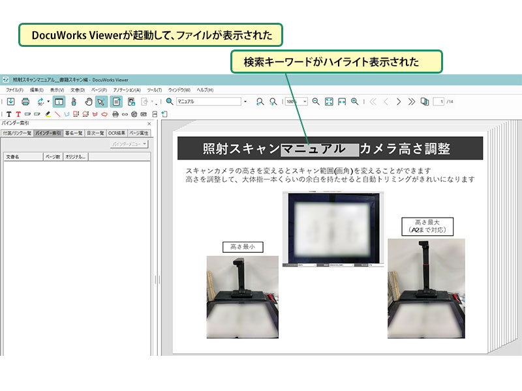The width and height of the screenshot is (522, 391).
Task: Click the add annotation tool icon with plus
Action: point(164,114)
